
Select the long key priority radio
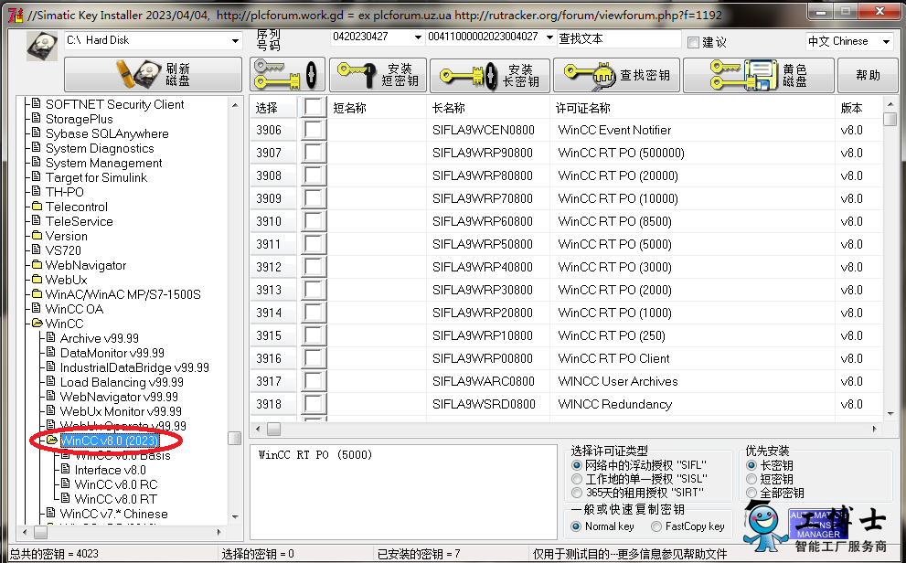[x=751, y=465]
